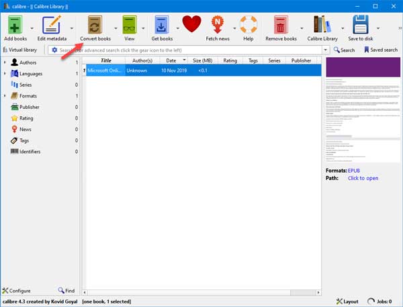
Task: Expand the Languages tree node arrow
Action: [5, 73]
